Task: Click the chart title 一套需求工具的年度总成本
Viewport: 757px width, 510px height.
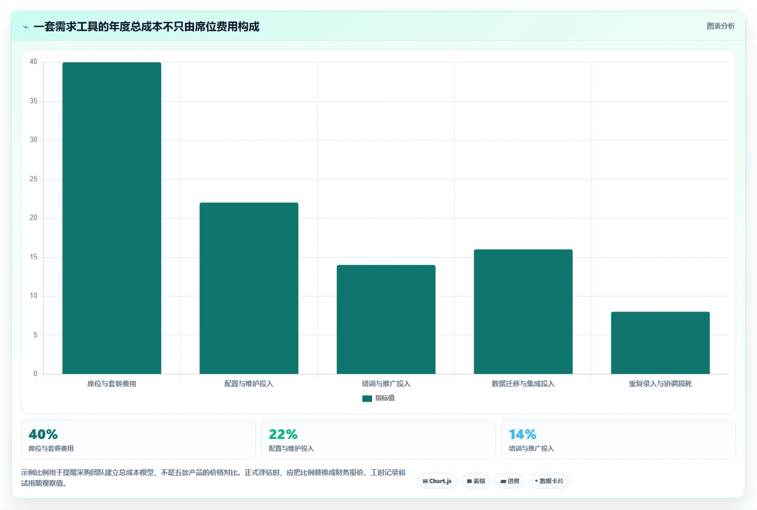Action: point(146,27)
